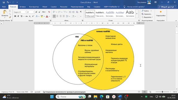The image size is (178, 100).
Task: Decrease font size with the small A
Action: tap(39, 12)
